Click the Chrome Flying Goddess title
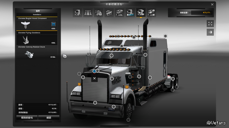Viewport: 229px width, 128px height. tap(29, 33)
